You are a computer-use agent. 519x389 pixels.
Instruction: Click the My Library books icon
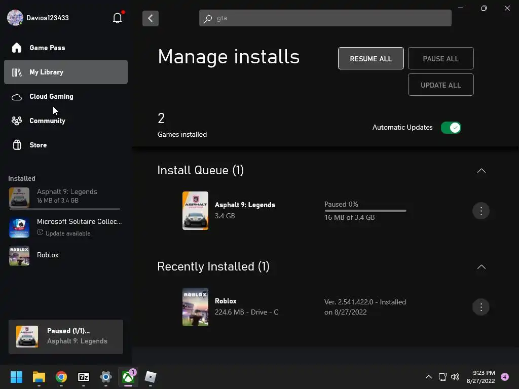click(x=17, y=72)
